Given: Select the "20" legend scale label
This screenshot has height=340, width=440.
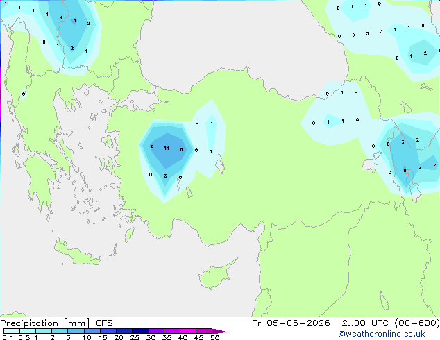Looking at the screenshot, I should (119, 337).
